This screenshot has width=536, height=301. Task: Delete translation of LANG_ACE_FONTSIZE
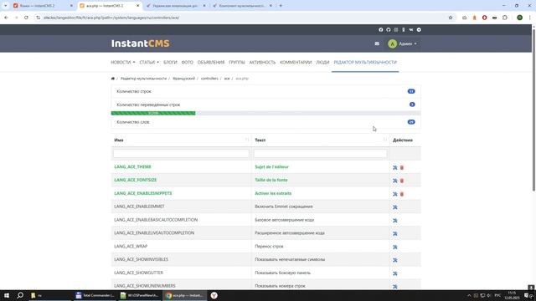pyautogui.click(x=402, y=181)
